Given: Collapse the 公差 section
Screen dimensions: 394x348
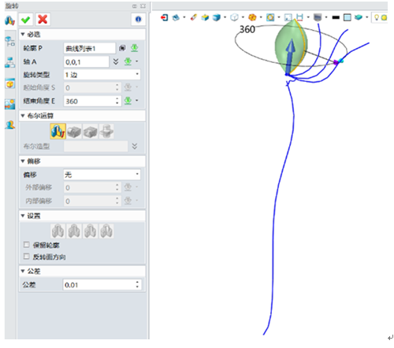Looking at the screenshot, I should coord(23,271).
